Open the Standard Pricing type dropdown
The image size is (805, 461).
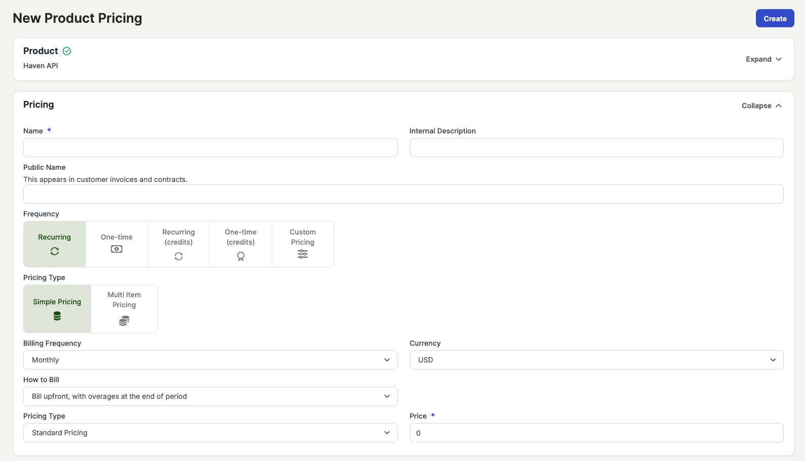point(210,433)
